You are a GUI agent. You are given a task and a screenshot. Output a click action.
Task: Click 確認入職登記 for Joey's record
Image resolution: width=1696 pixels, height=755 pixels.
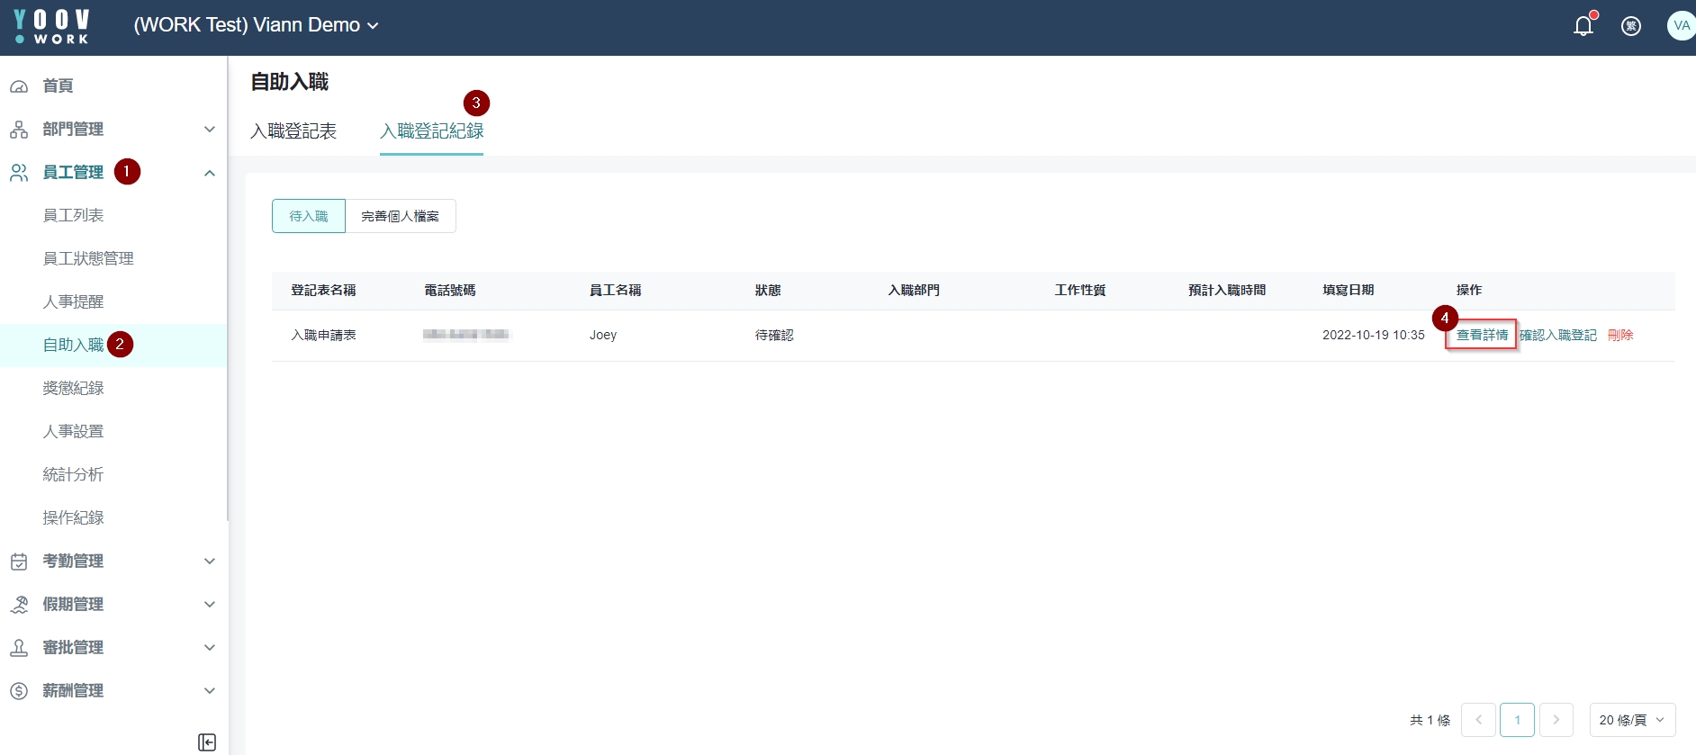(1557, 335)
